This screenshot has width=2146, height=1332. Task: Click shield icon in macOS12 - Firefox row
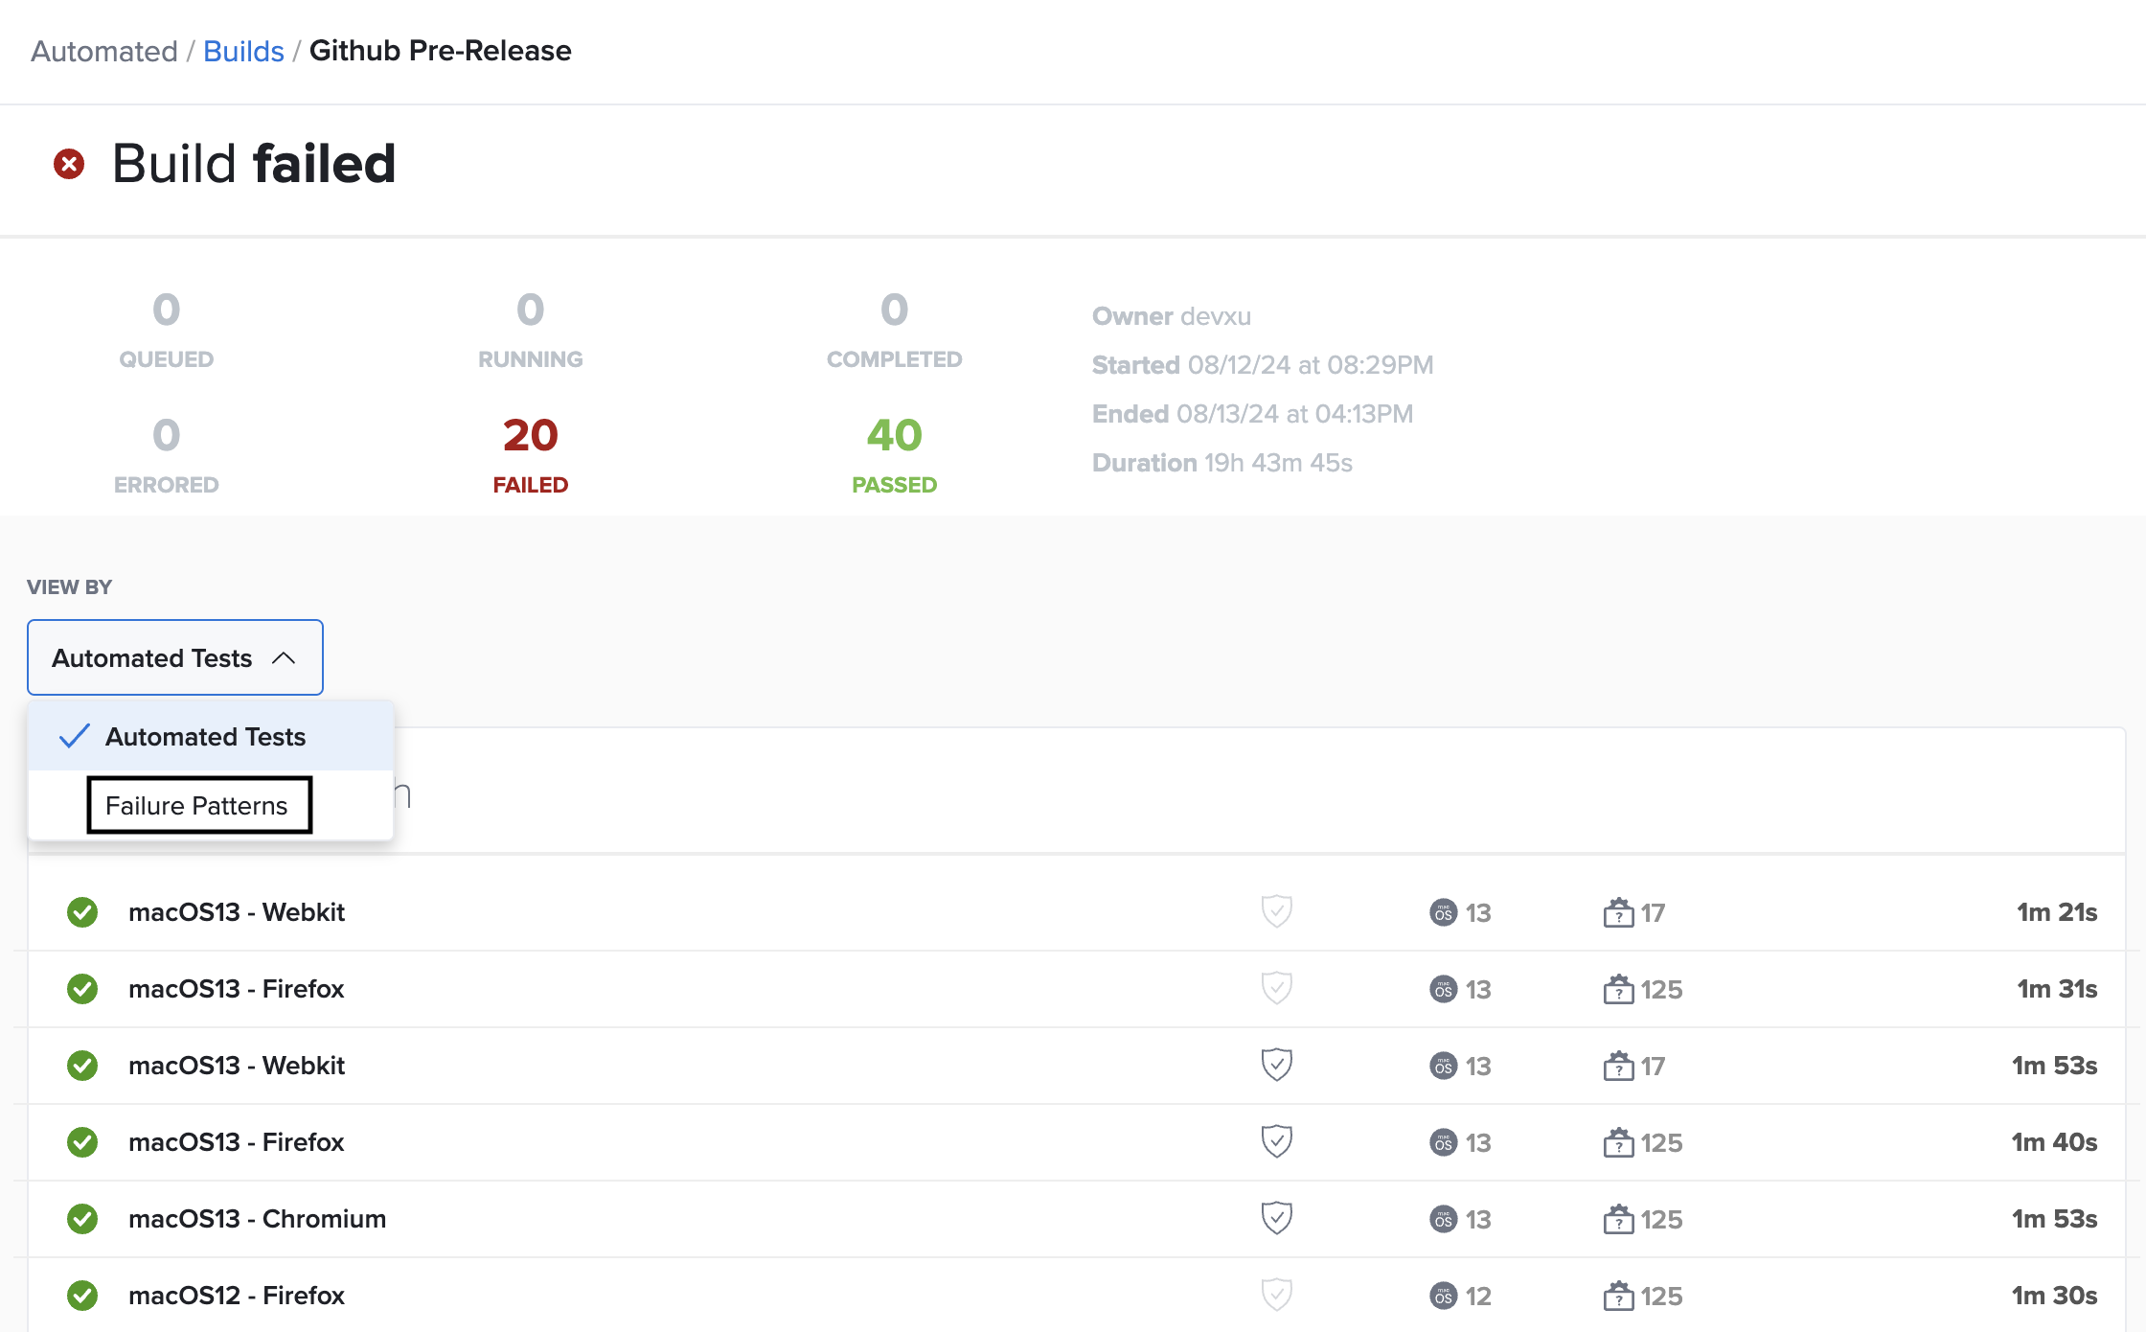tap(1276, 1295)
